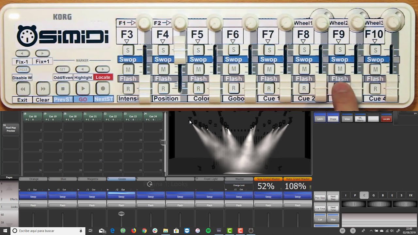Launch Firefox from the taskbar

coord(134,231)
